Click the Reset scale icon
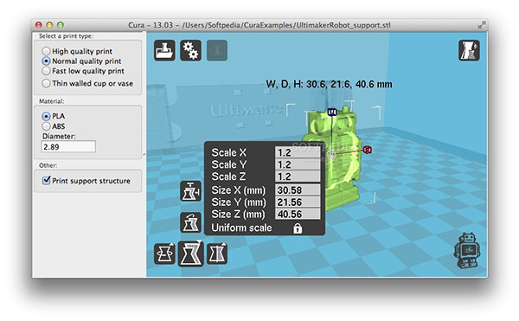519x321 pixels. tap(190, 222)
